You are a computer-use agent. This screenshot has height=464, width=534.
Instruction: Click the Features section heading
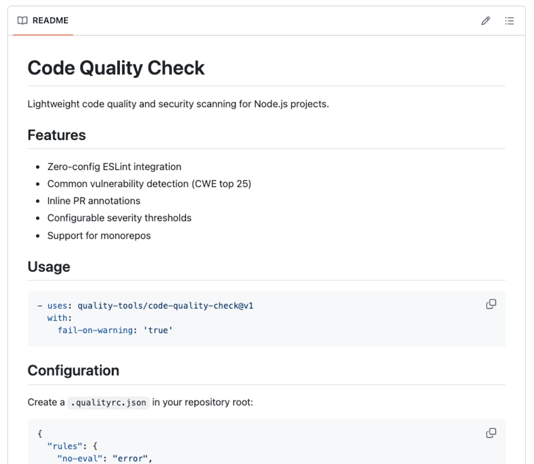click(57, 135)
